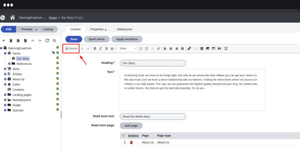Expand the Store node
300x151 pixels.
coord(5,69)
